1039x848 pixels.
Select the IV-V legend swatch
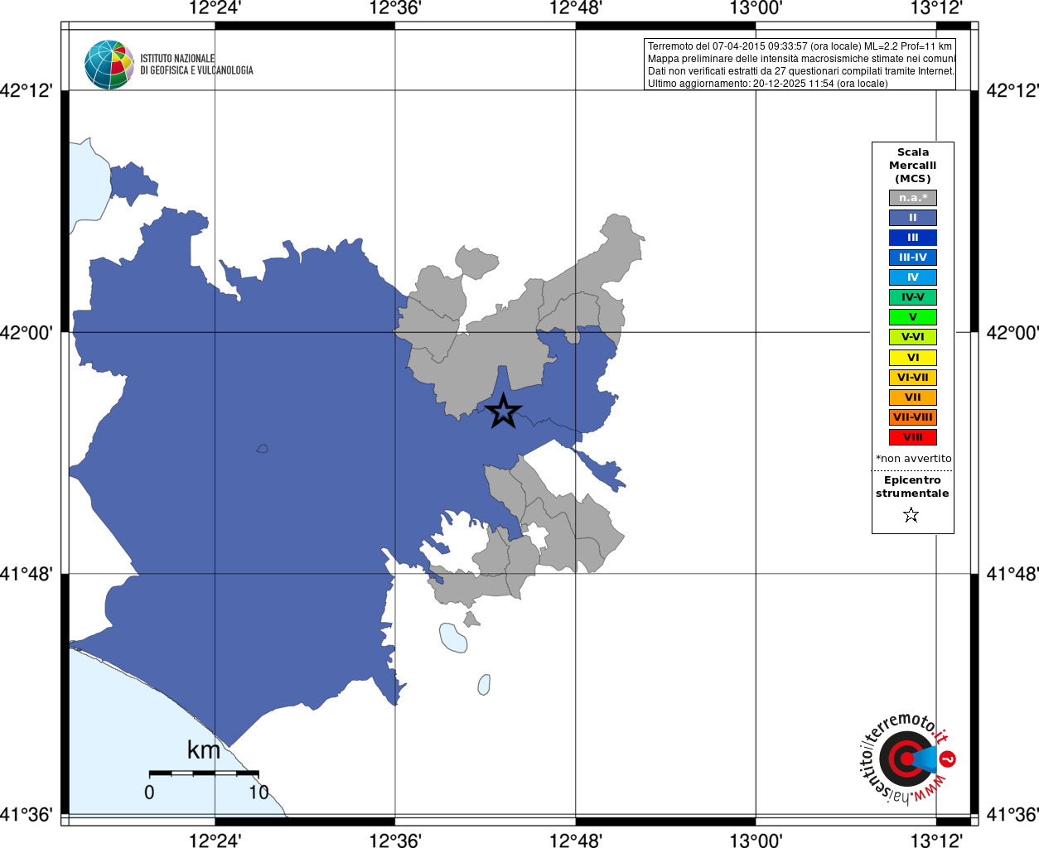coord(913,297)
